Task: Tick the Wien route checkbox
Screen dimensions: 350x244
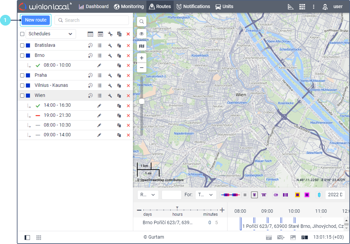Action: [22, 96]
